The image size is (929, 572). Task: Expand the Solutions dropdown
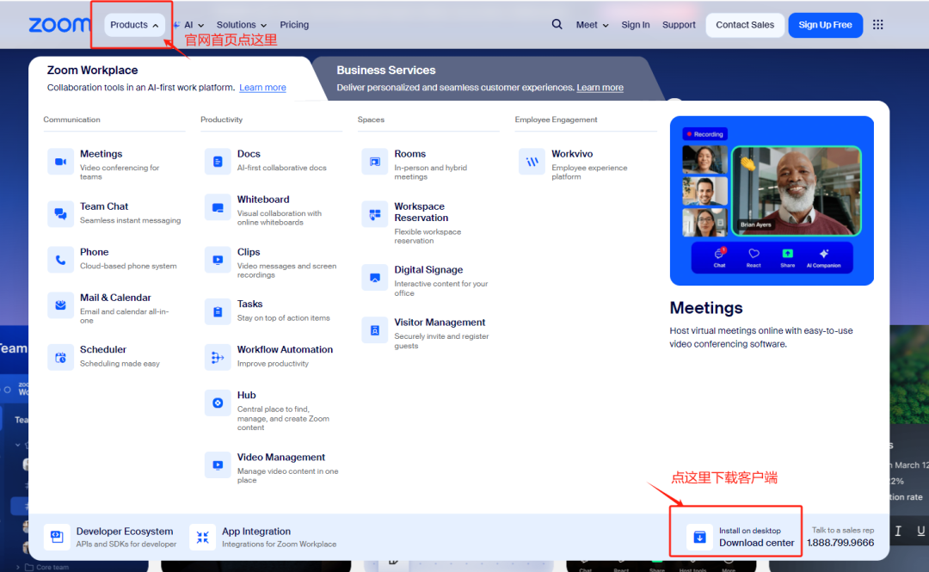click(x=242, y=25)
